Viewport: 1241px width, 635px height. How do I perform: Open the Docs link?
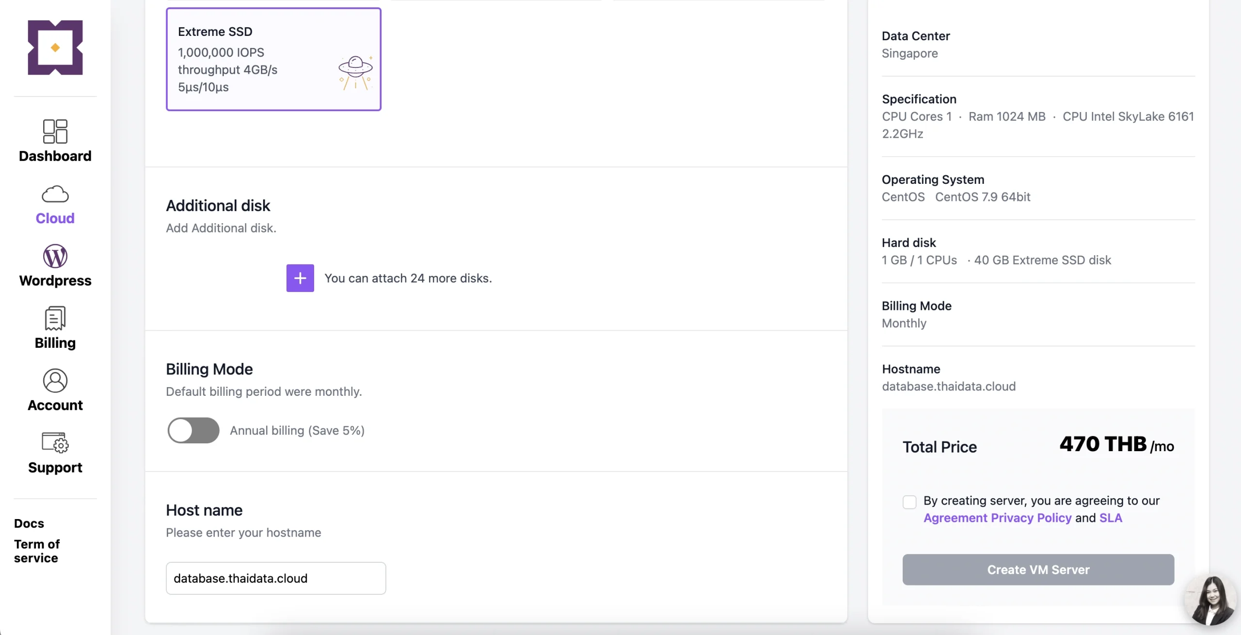tap(29, 523)
